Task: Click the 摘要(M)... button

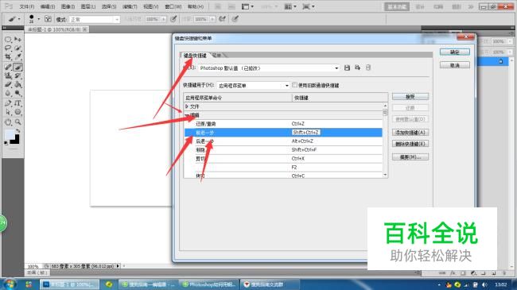Action: coord(410,157)
